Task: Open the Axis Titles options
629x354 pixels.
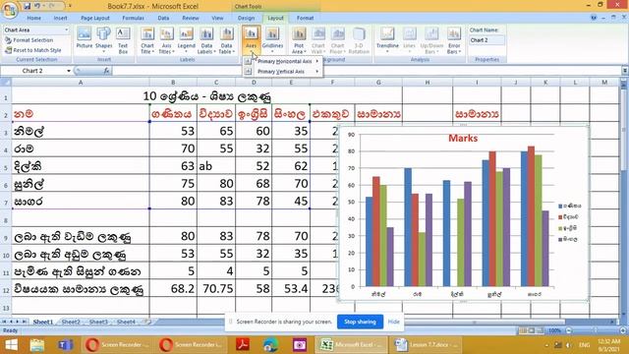Action: (x=166, y=40)
